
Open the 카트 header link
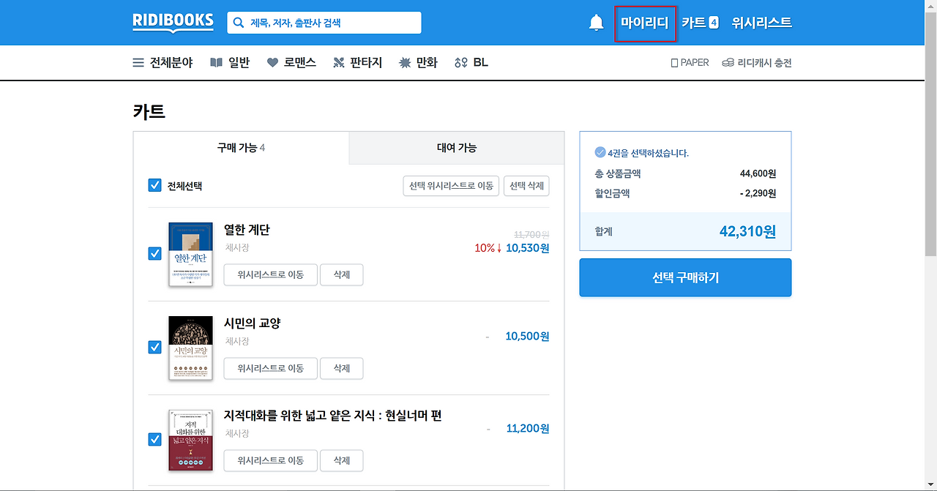click(x=693, y=23)
